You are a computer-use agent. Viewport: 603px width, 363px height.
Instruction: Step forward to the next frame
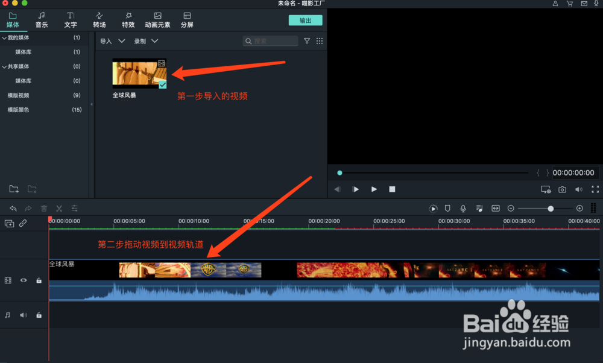pyautogui.click(x=355, y=189)
